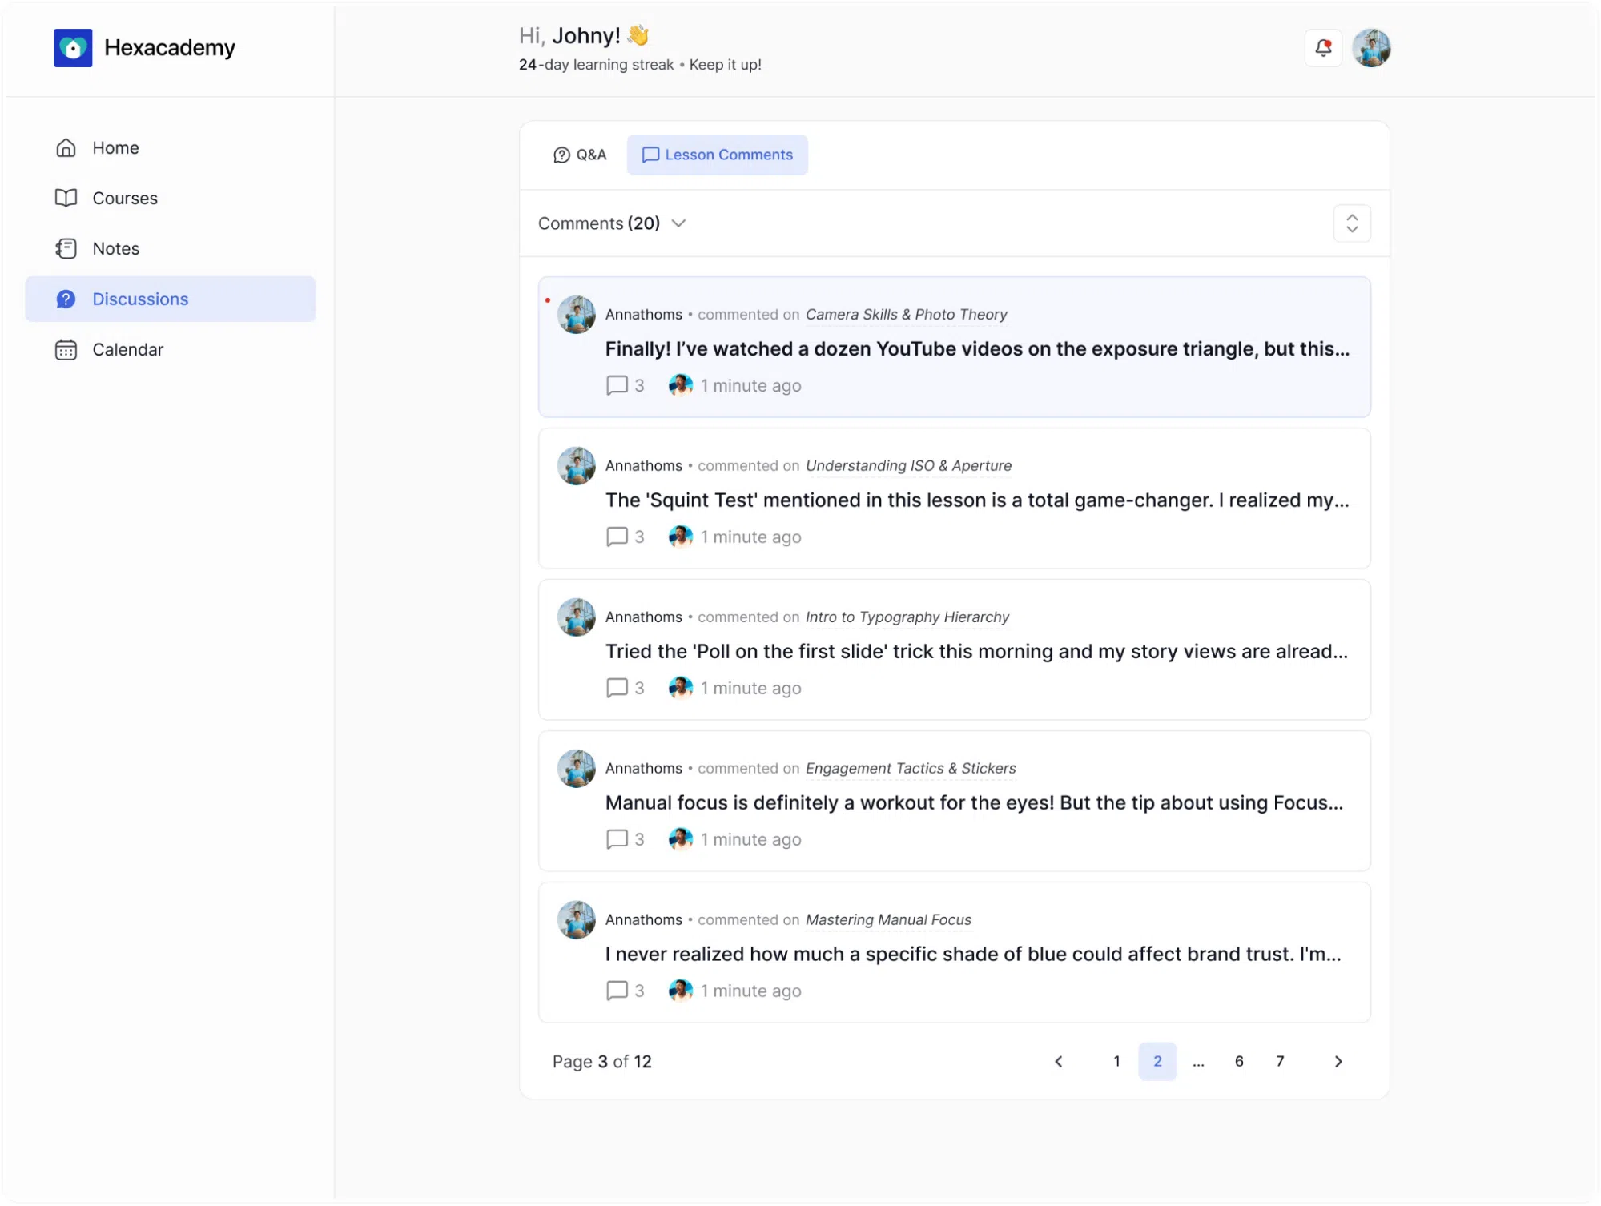Viewport: 1601px width, 1206px height.
Task: Click Annathoms avatar on Mastering Manual Focus comment
Action: [577, 921]
